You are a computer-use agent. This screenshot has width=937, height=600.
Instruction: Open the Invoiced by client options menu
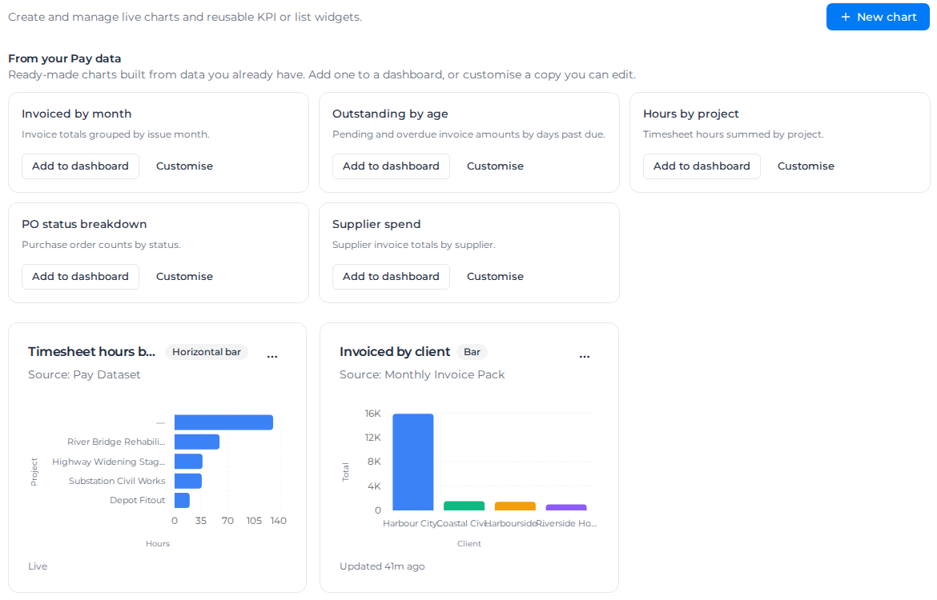click(585, 356)
